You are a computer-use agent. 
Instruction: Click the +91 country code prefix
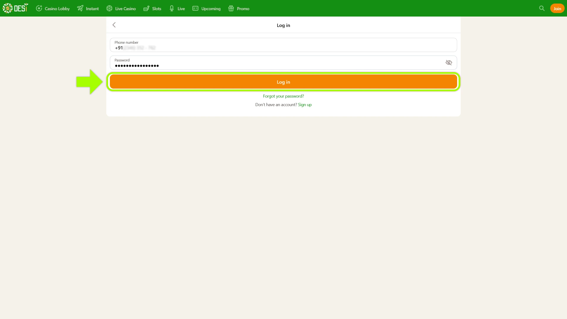point(119,48)
